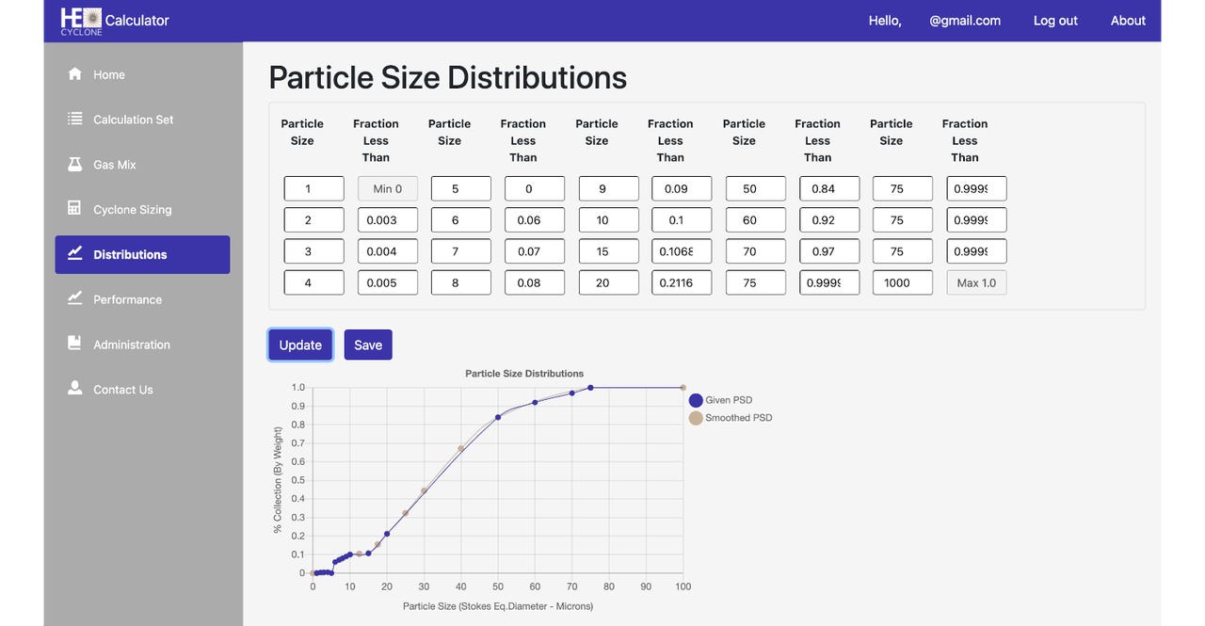The image size is (1205, 626).
Task: Open Administration using its bookmark icon
Action: [x=74, y=343]
